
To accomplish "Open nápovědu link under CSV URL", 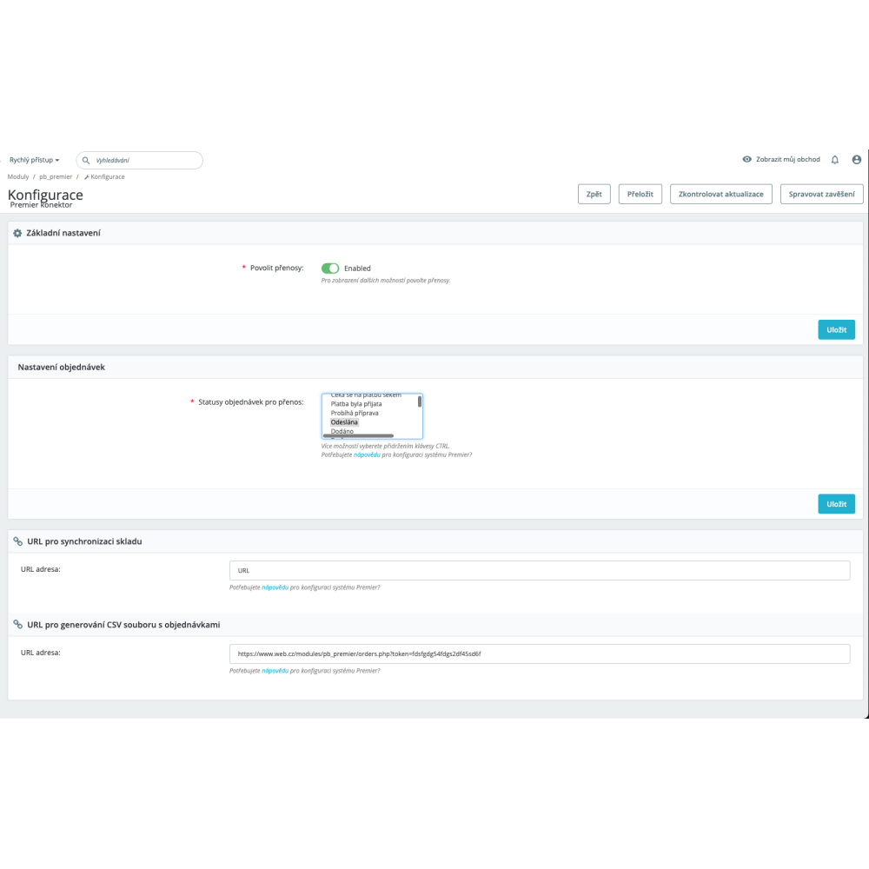I will point(275,671).
